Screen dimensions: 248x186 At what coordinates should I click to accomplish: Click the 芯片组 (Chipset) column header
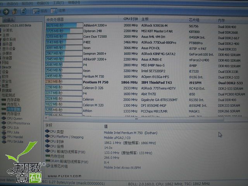(194, 19)
